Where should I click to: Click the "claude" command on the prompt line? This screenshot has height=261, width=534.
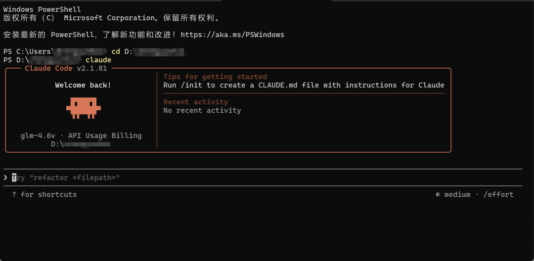(98, 60)
